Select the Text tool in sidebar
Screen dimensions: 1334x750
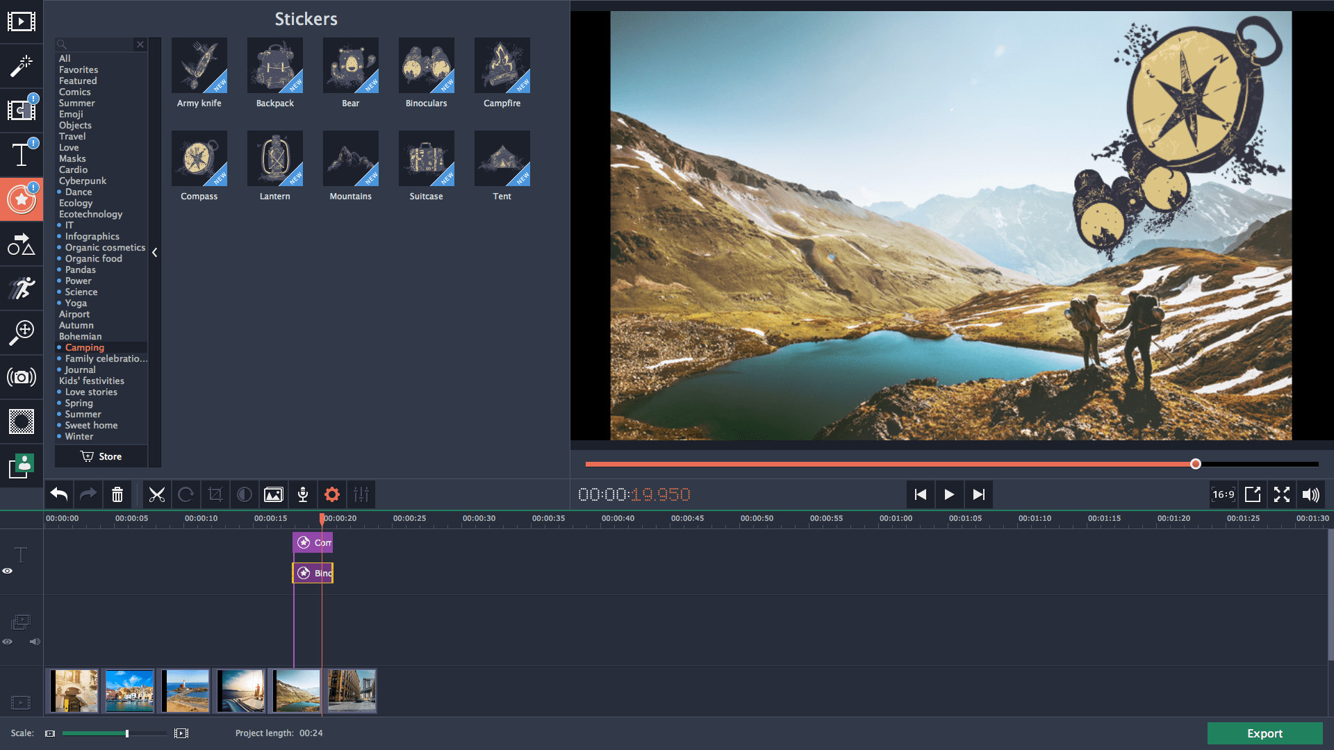(20, 154)
